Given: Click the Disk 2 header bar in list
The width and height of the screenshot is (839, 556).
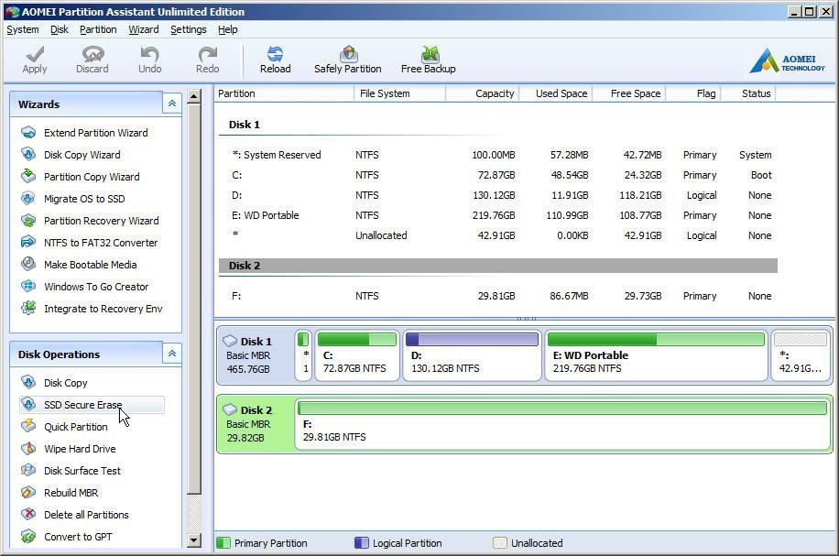Looking at the screenshot, I should tap(498, 266).
